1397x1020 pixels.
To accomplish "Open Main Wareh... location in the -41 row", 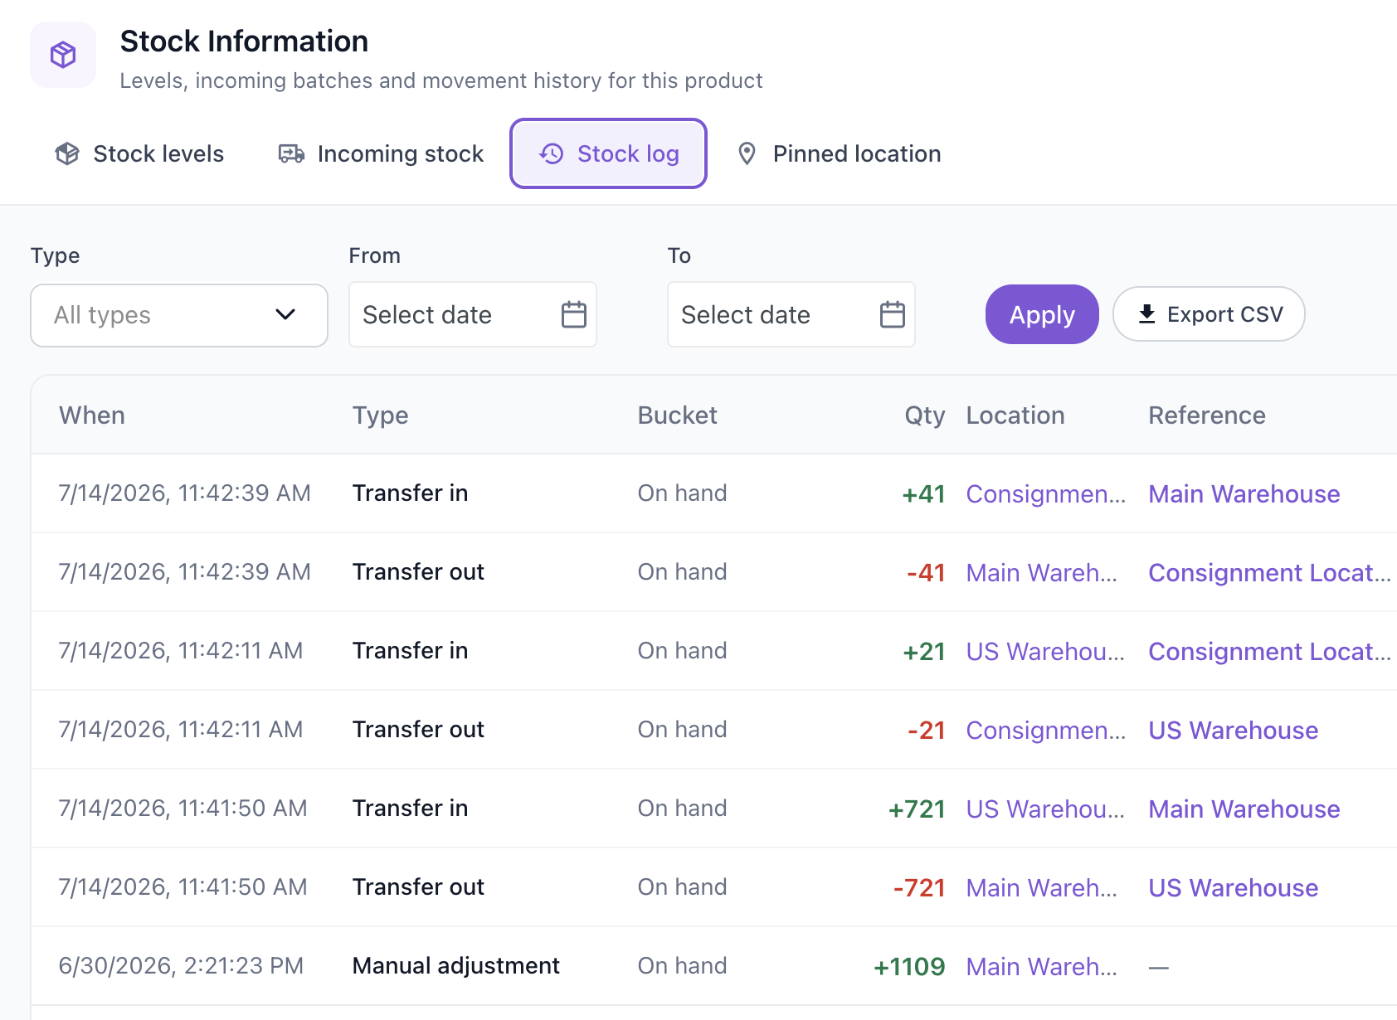I will tap(1042, 572).
